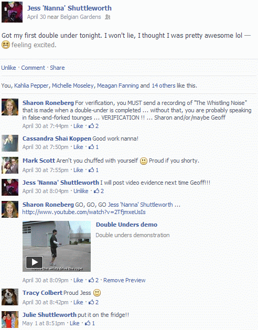This screenshot has height=330, width=258.
Task: Click thumbs-up icon on Mark Scott's comment
Action: [91, 170]
